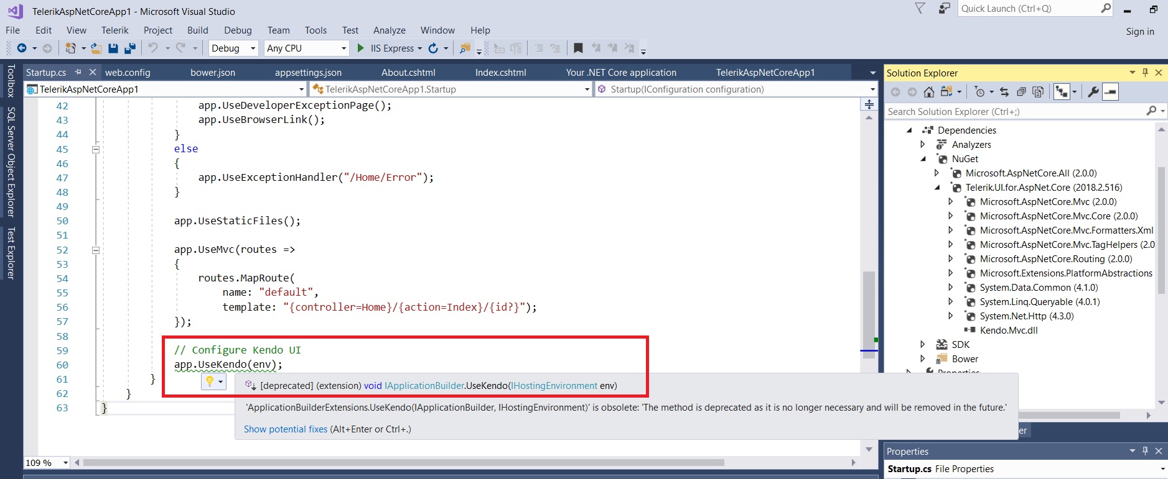Open the Build menu
Image resolution: width=1168 pixels, height=479 pixels.
[198, 30]
